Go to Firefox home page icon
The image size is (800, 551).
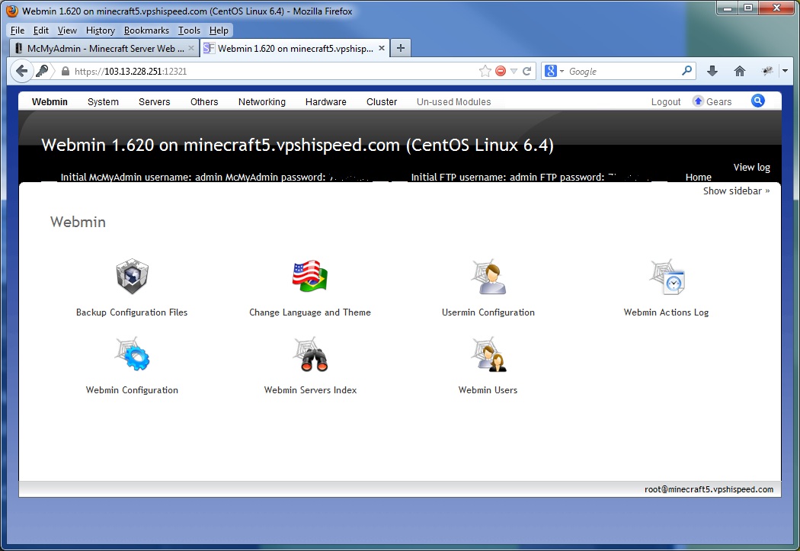740,71
